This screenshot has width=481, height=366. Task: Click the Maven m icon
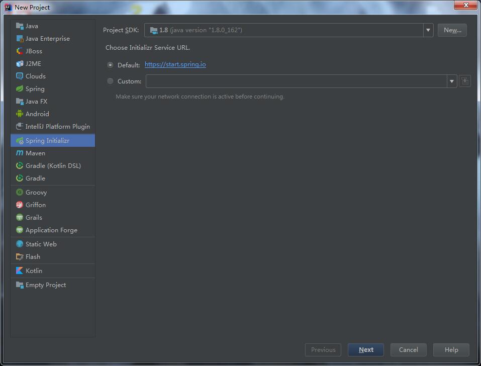pyautogui.click(x=20, y=153)
